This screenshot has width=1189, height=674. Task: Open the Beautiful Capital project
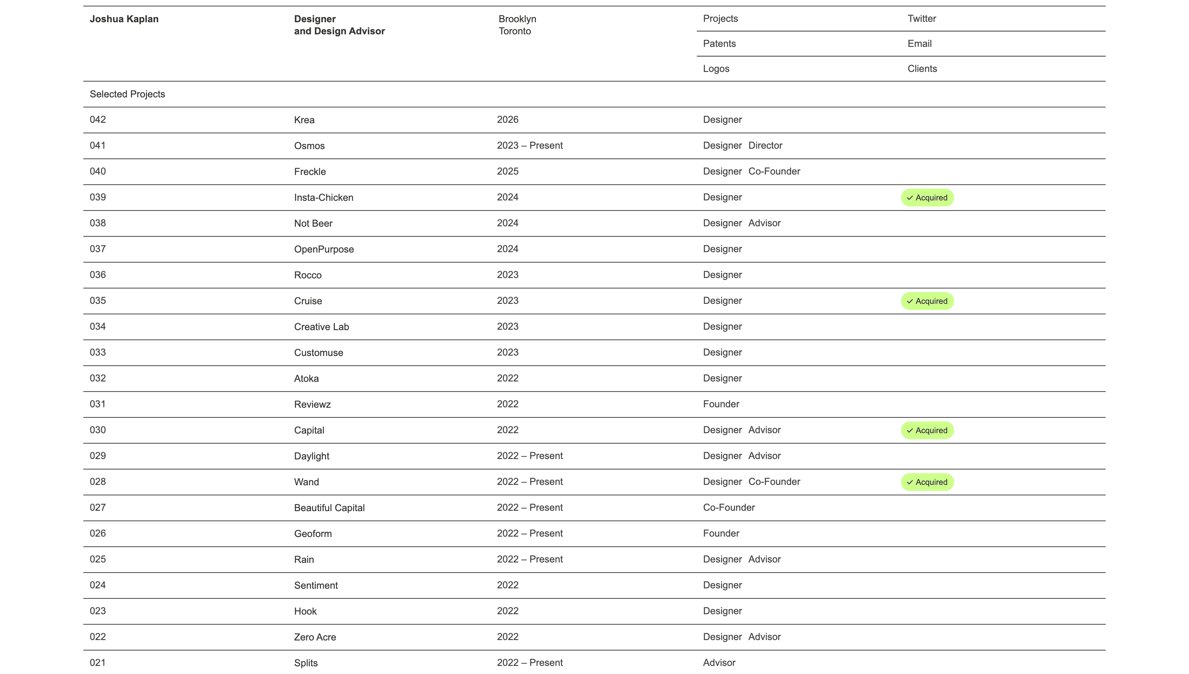[x=329, y=508]
